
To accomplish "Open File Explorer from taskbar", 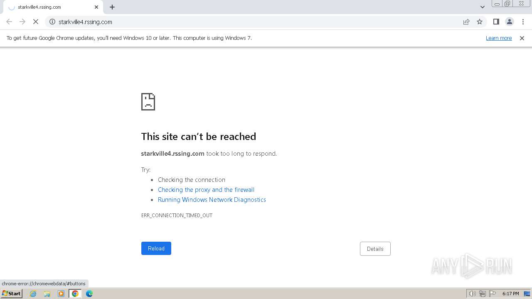I will click(47, 294).
